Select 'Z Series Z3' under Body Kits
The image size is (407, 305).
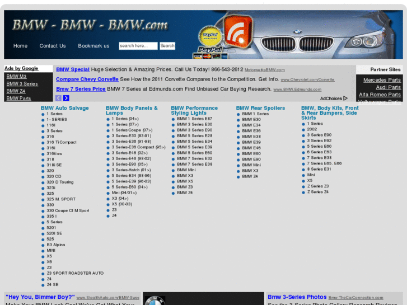pos(318,186)
